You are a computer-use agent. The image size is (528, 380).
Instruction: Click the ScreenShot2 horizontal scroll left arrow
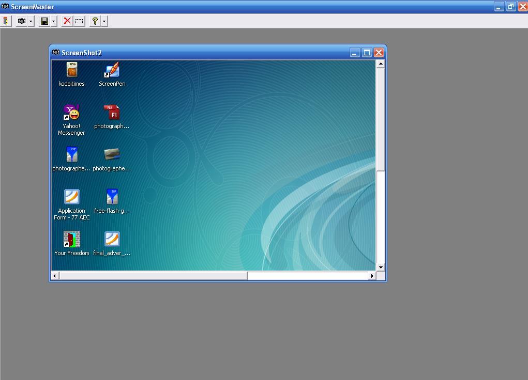(x=55, y=276)
